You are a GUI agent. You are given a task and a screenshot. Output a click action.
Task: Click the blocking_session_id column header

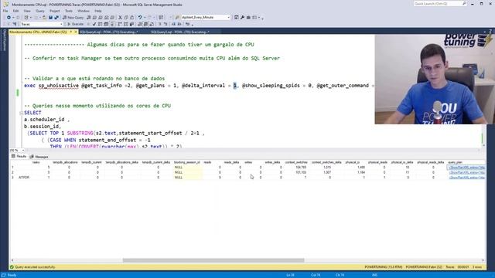pos(187,162)
